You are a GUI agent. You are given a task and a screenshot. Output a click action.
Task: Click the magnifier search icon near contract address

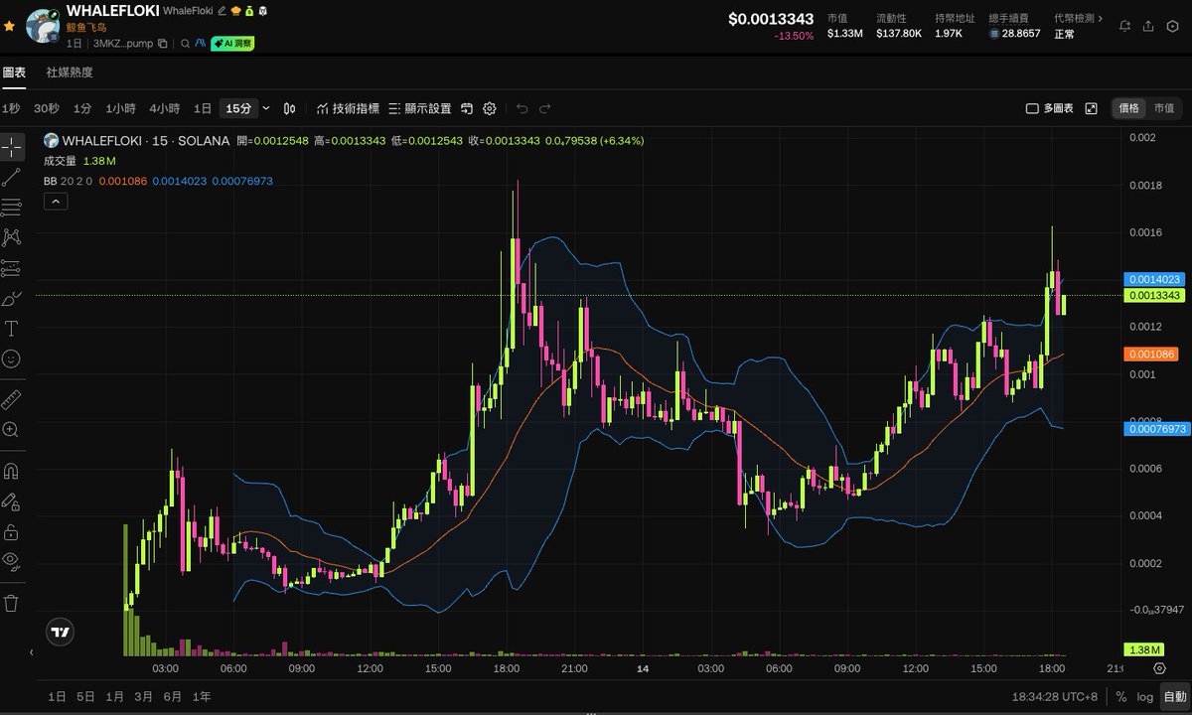[x=185, y=44]
